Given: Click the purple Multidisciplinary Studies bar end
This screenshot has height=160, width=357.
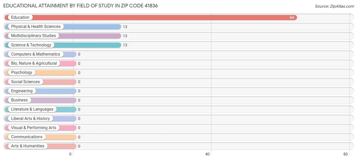Looking at the screenshot, I should (119, 36).
